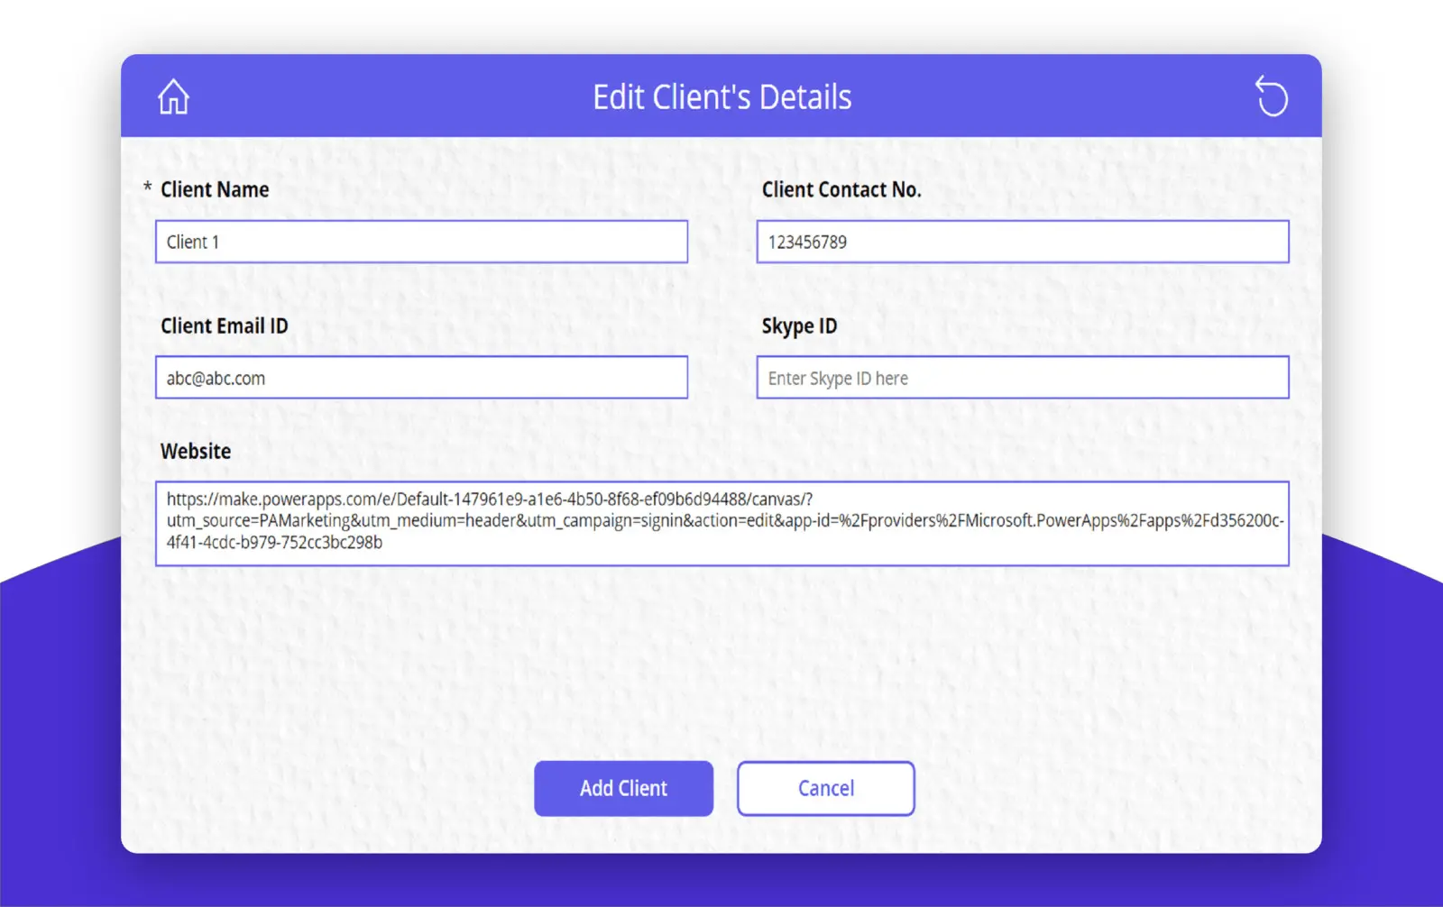Cancel editing with the Cancel button
Image resolution: width=1443 pixels, height=907 pixels.
[x=825, y=788]
